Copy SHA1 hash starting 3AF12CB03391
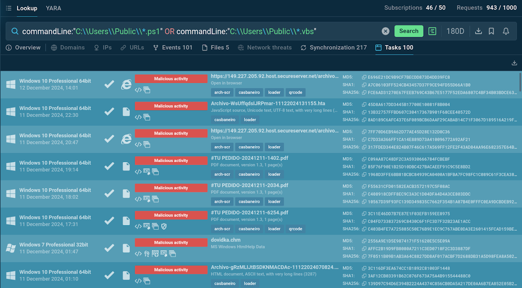Screen dimensions: 522x288 (364, 276)
